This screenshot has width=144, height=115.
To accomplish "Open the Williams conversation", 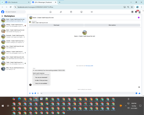I will click(14, 52).
